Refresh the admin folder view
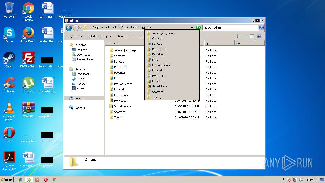The width and height of the screenshot is (325, 183). click(x=198, y=27)
